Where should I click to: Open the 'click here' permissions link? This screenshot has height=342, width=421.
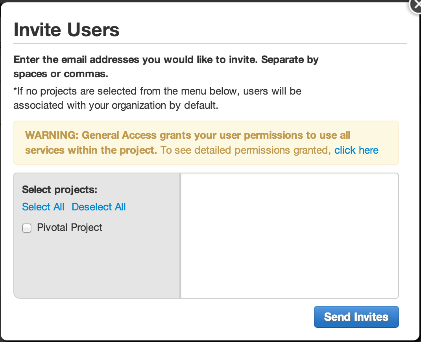tap(356, 150)
